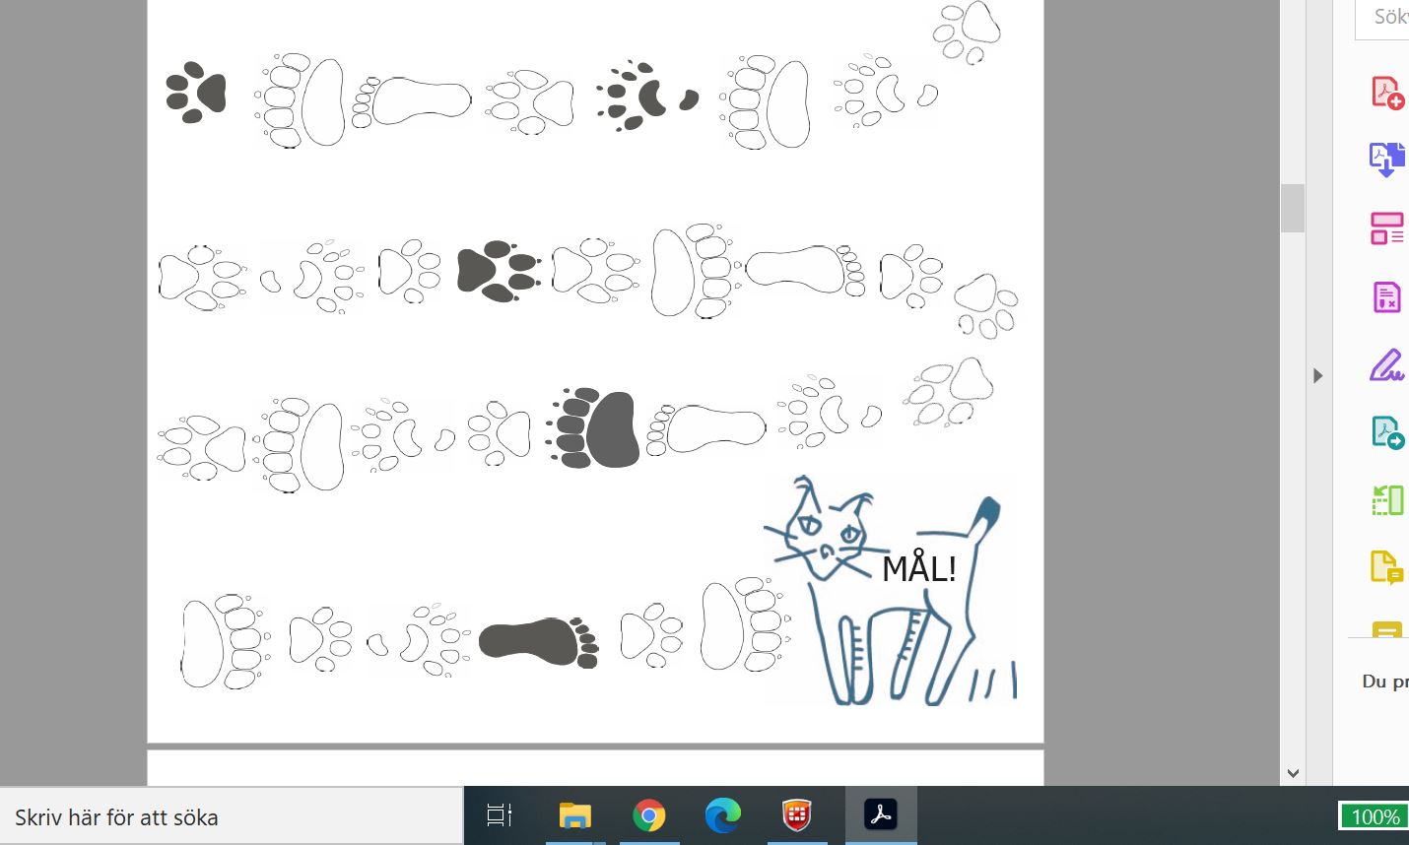Image resolution: width=1409 pixels, height=845 pixels.
Task: Open the Combine Files tool
Action: coord(1386,160)
